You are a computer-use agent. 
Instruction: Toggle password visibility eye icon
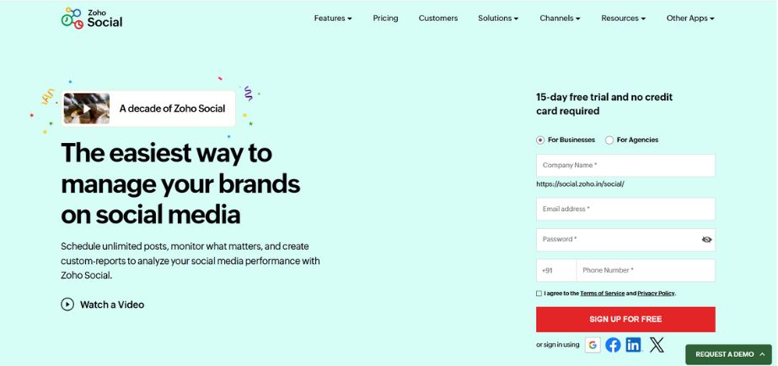click(706, 240)
